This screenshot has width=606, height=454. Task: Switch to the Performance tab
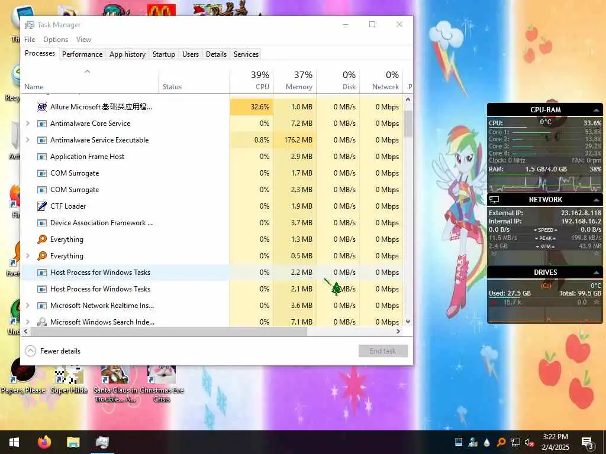point(82,54)
